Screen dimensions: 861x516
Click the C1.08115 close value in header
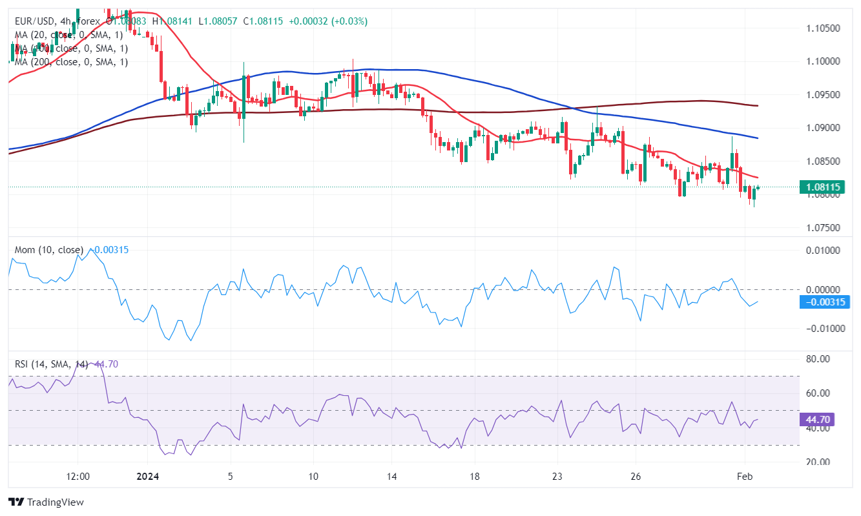(265, 21)
